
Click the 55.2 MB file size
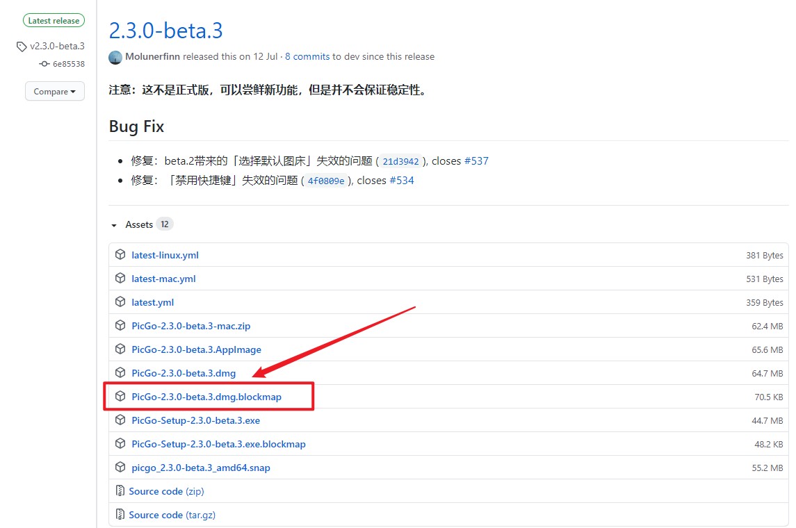coord(767,468)
